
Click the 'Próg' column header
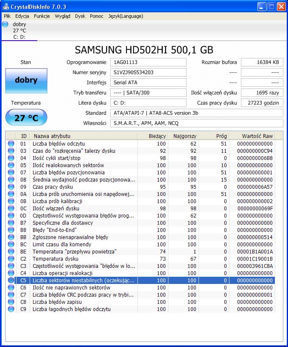[x=214, y=136]
